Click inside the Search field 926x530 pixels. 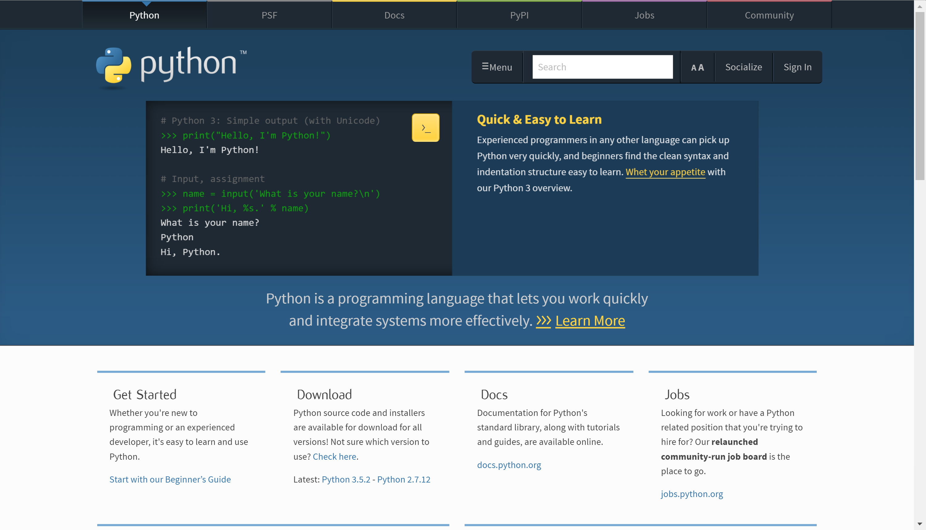pyautogui.click(x=603, y=67)
